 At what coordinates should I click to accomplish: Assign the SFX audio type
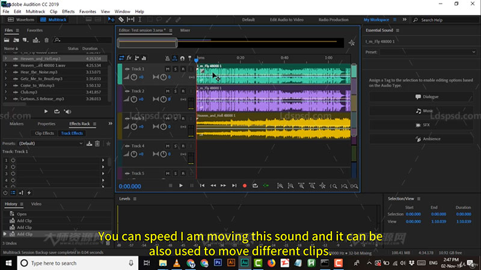(x=420, y=125)
